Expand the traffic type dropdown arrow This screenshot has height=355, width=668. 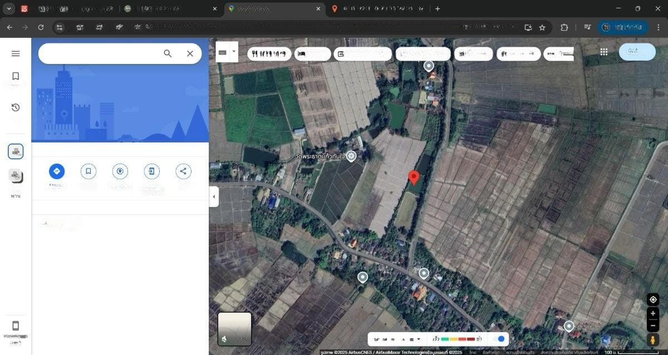[x=419, y=339]
